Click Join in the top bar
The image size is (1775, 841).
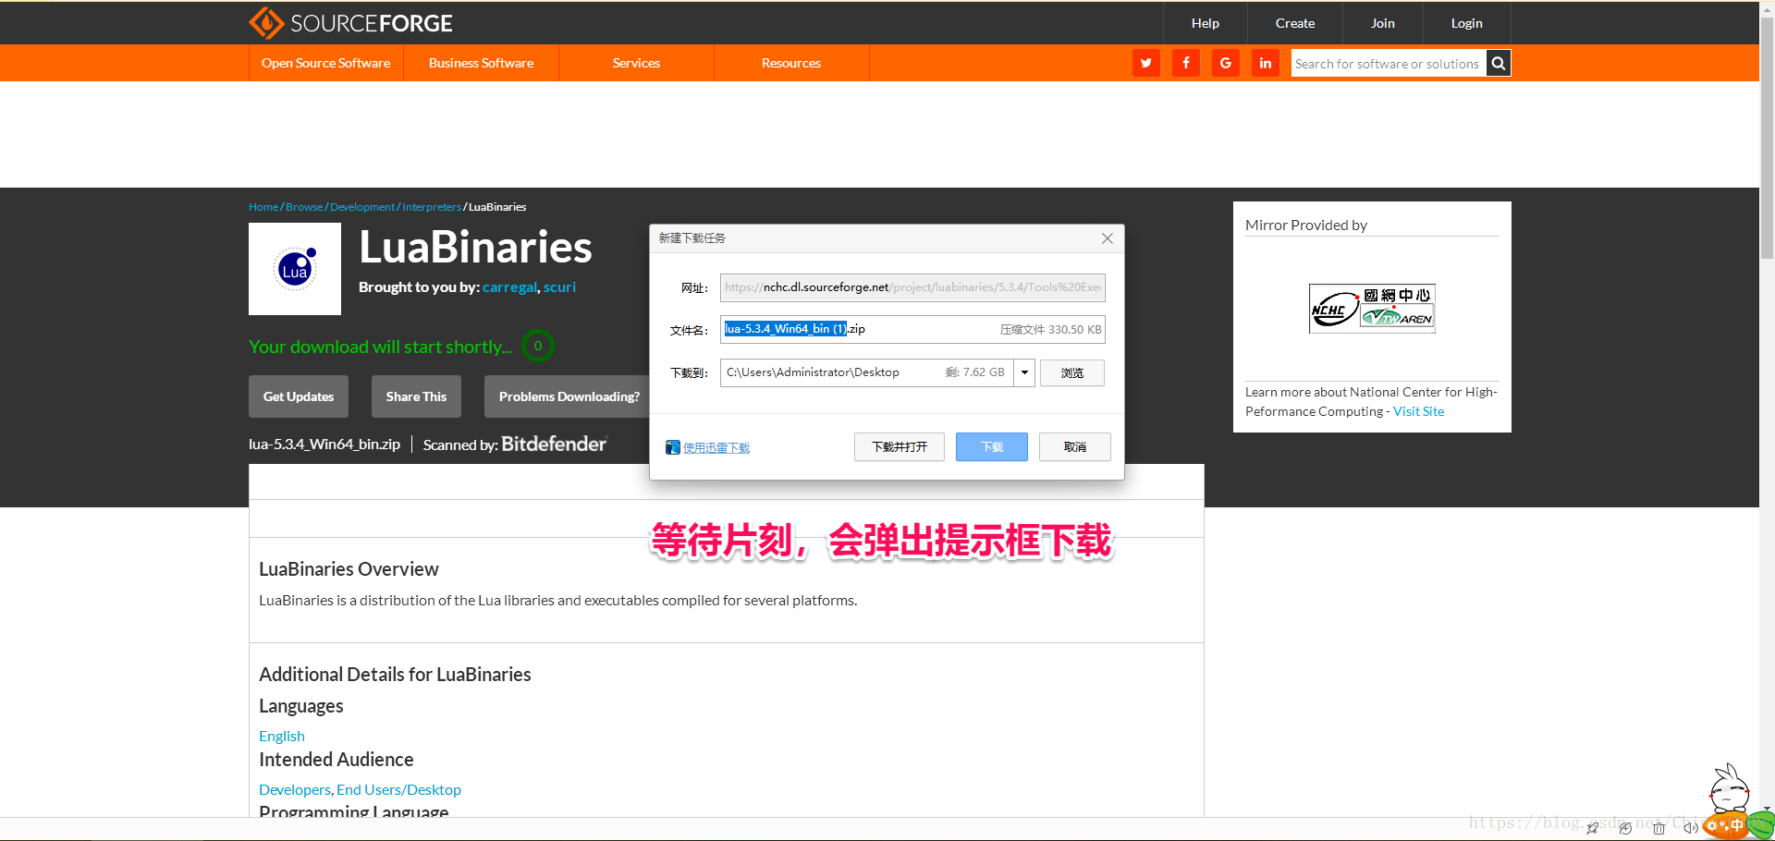point(1383,23)
